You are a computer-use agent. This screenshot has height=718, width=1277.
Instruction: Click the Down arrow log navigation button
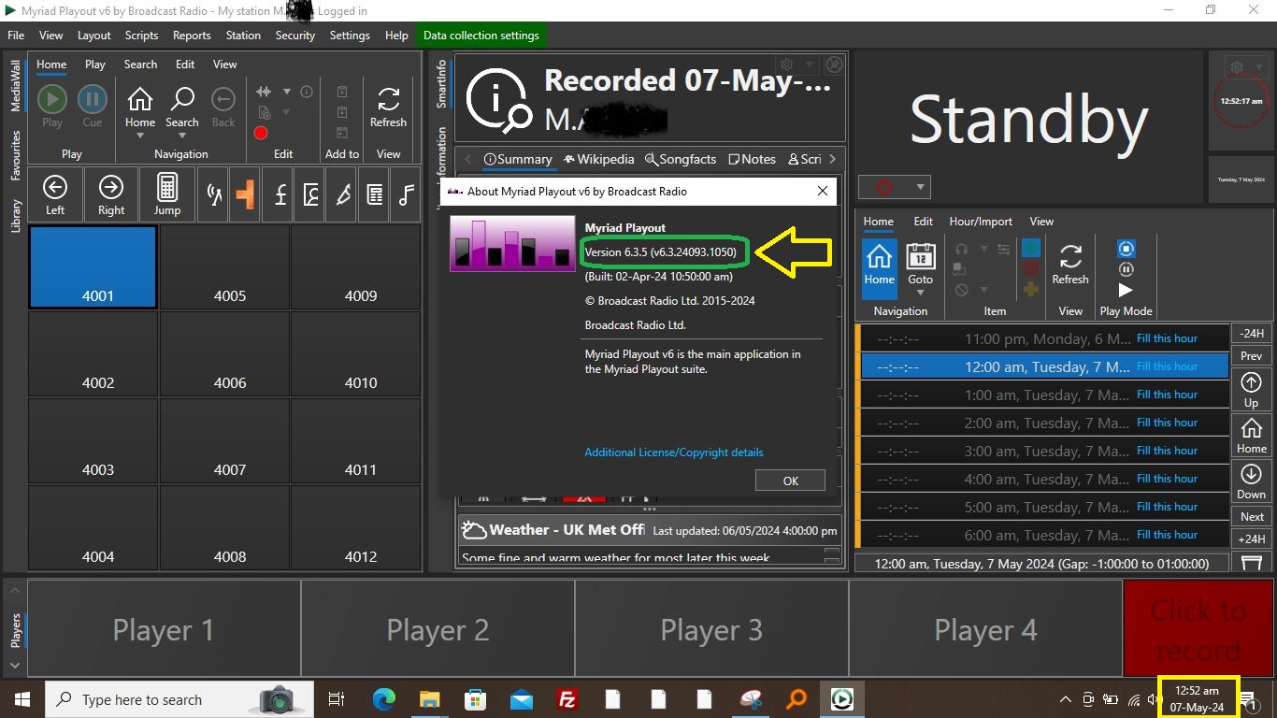coord(1252,481)
